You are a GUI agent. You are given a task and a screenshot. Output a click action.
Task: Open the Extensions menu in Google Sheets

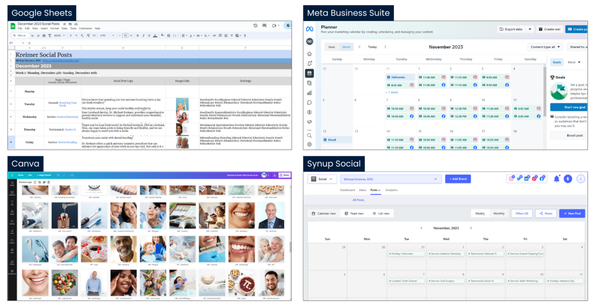(x=85, y=28)
